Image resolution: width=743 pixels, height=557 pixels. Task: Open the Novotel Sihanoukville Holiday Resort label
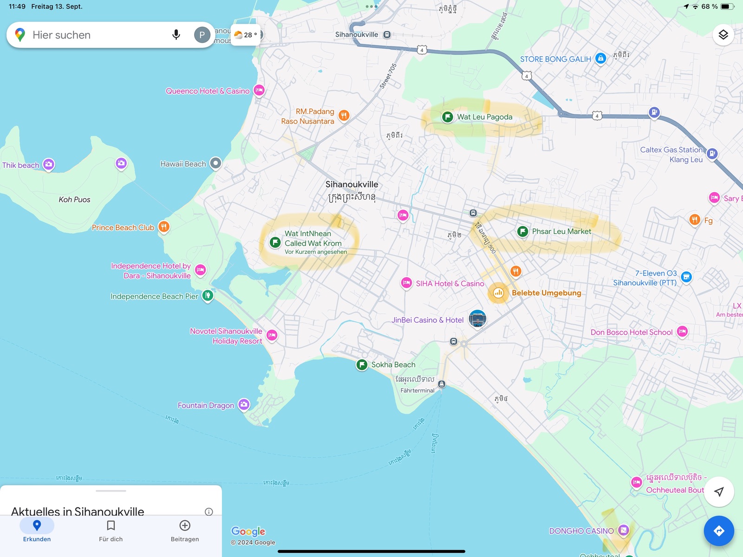[x=226, y=336]
